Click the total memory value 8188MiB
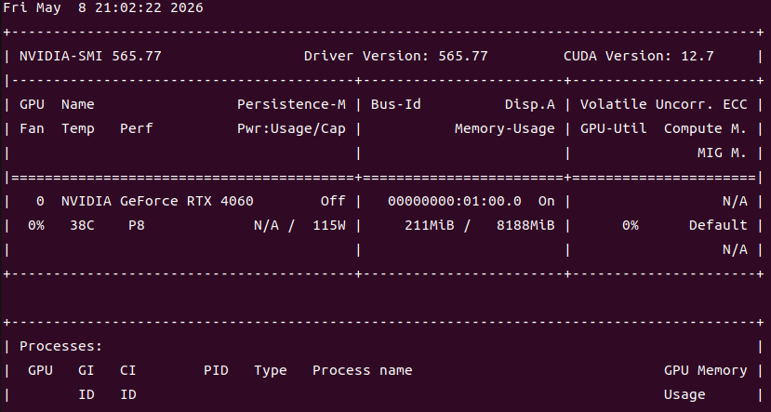The height and width of the screenshot is (412, 771). pos(525,225)
